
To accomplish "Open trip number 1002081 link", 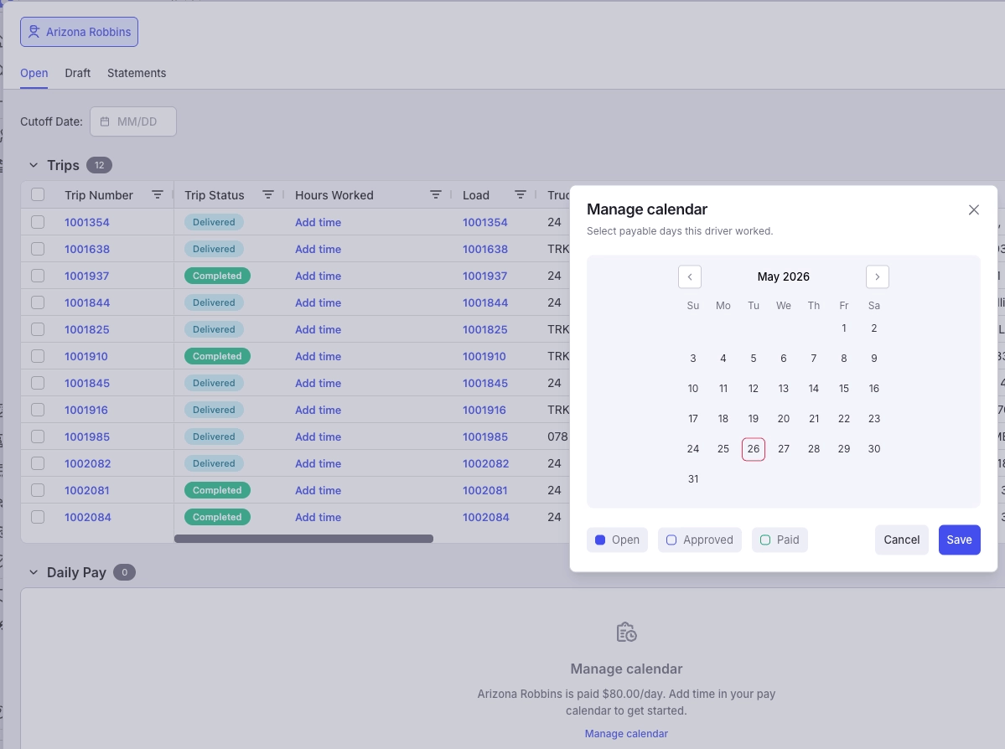I will tap(87, 490).
